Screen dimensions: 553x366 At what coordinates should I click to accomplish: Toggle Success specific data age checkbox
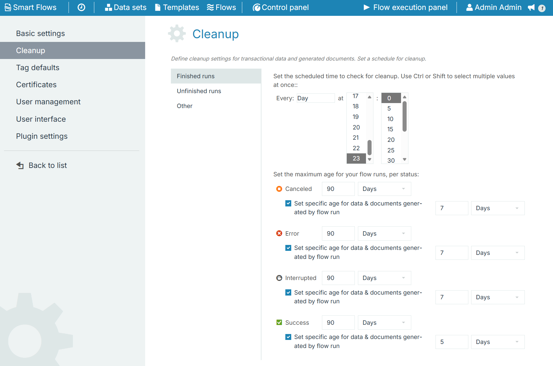(288, 337)
